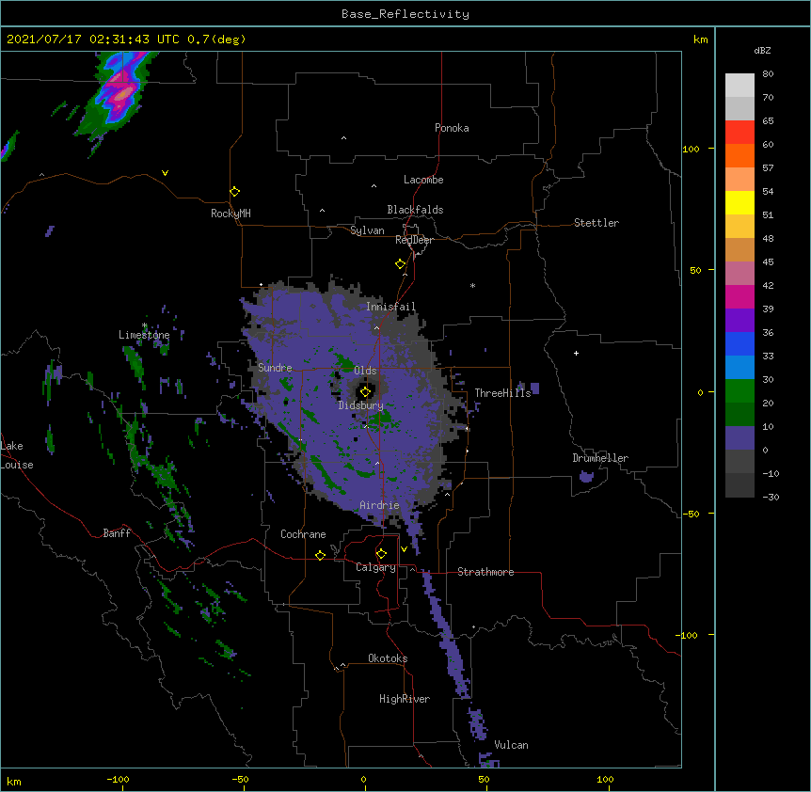This screenshot has width=811, height=792.
Task: Click the Lacombe city label
Action: coord(423,180)
